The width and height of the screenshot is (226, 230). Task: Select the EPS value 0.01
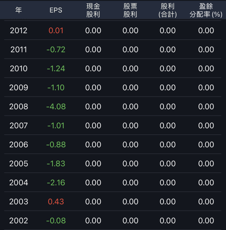56,30
